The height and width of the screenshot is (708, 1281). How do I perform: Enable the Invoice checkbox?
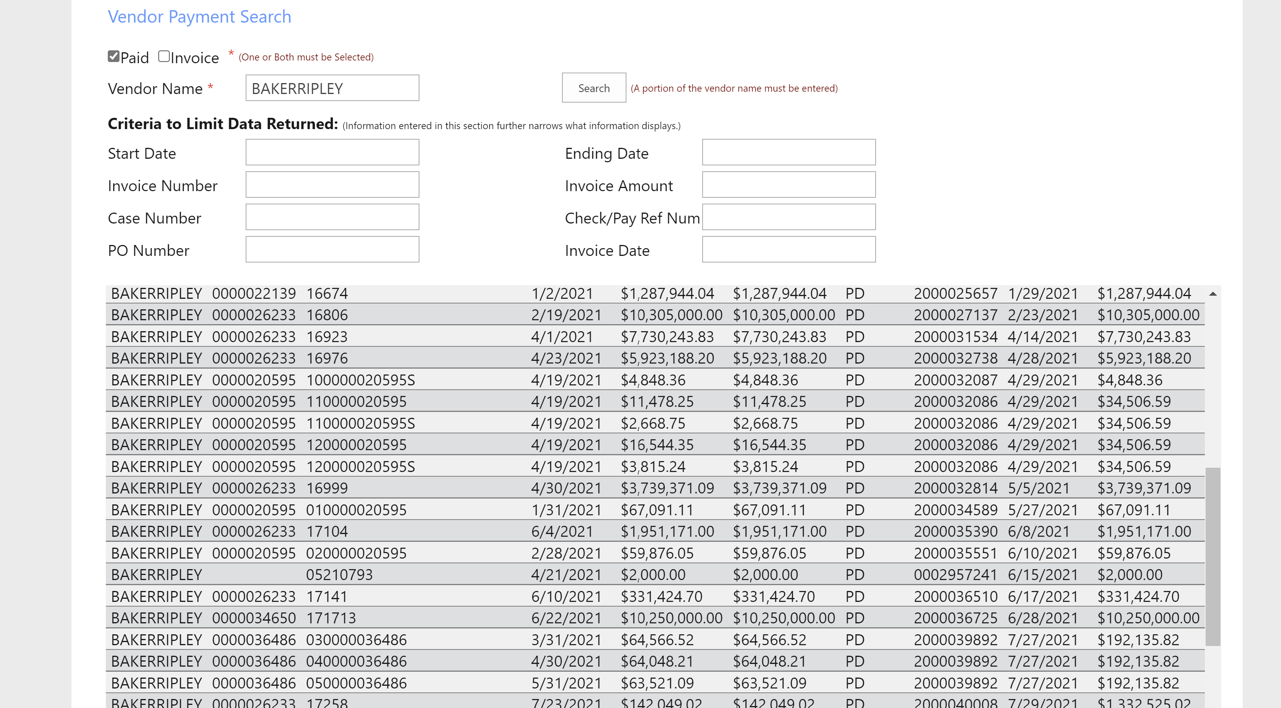pyautogui.click(x=164, y=56)
